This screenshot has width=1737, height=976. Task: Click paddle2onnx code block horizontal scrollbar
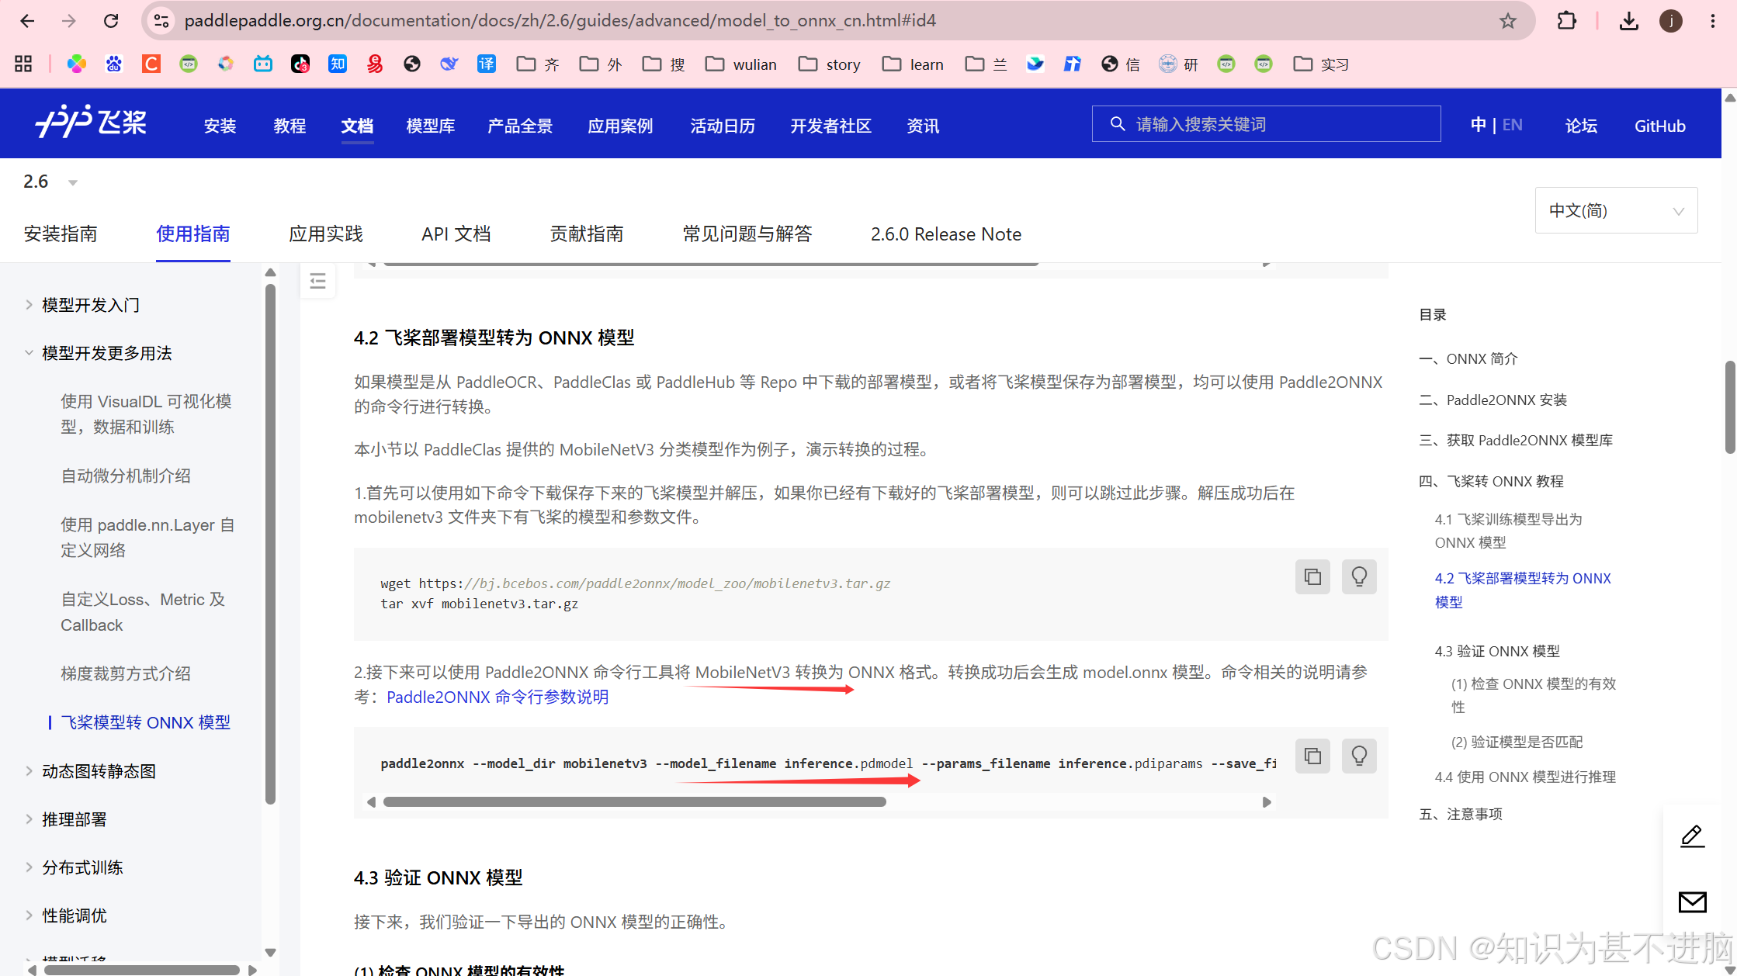coord(634,801)
